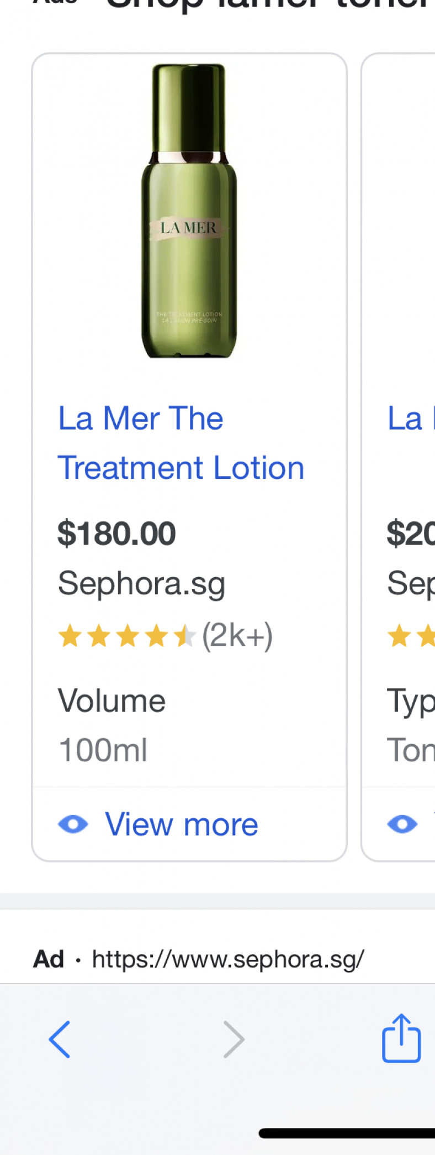
Task: Click the eye icon on second product card
Action: tap(402, 824)
